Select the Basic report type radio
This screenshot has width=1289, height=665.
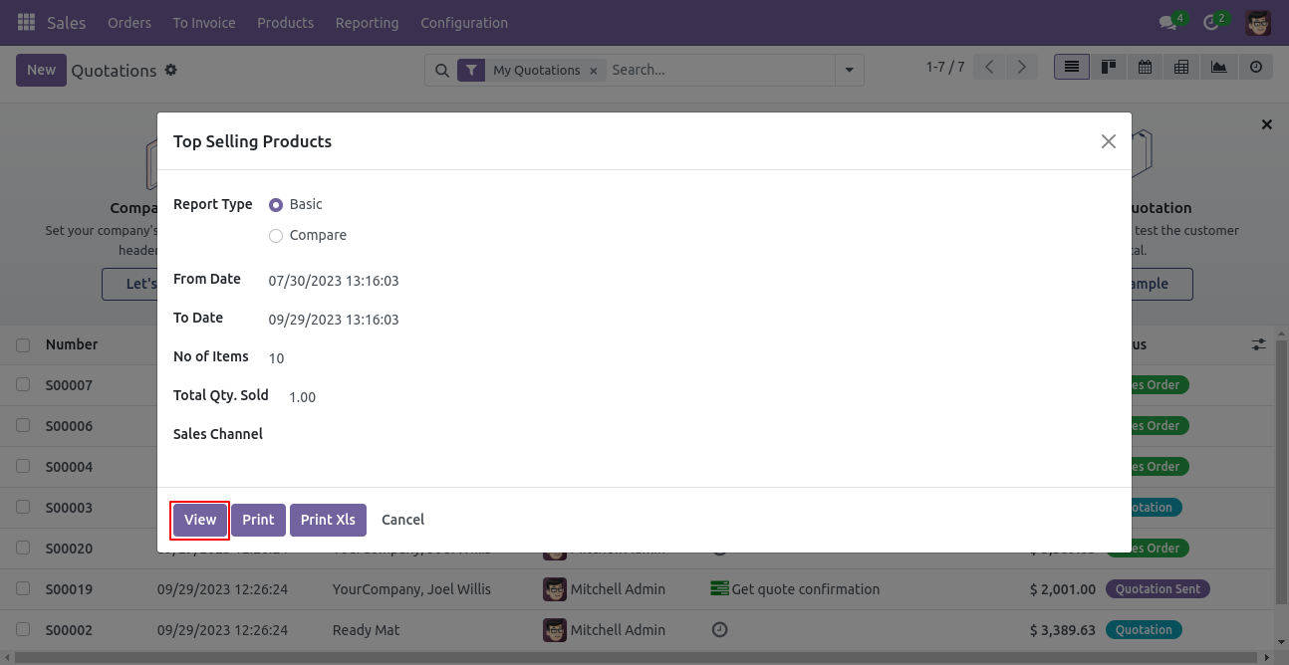coord(276,205)
